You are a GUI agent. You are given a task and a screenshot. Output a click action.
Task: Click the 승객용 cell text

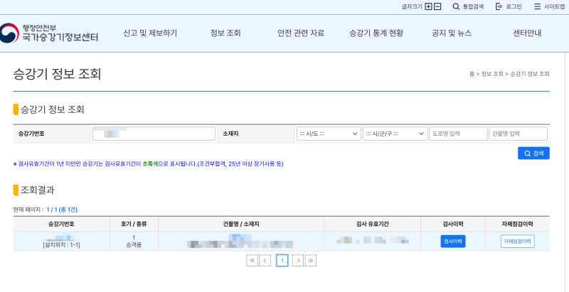(x=134, y=245)
